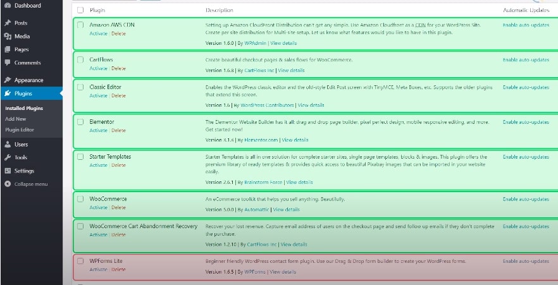Check the CartFlows plugin checkbox

(x=80, y=59)
